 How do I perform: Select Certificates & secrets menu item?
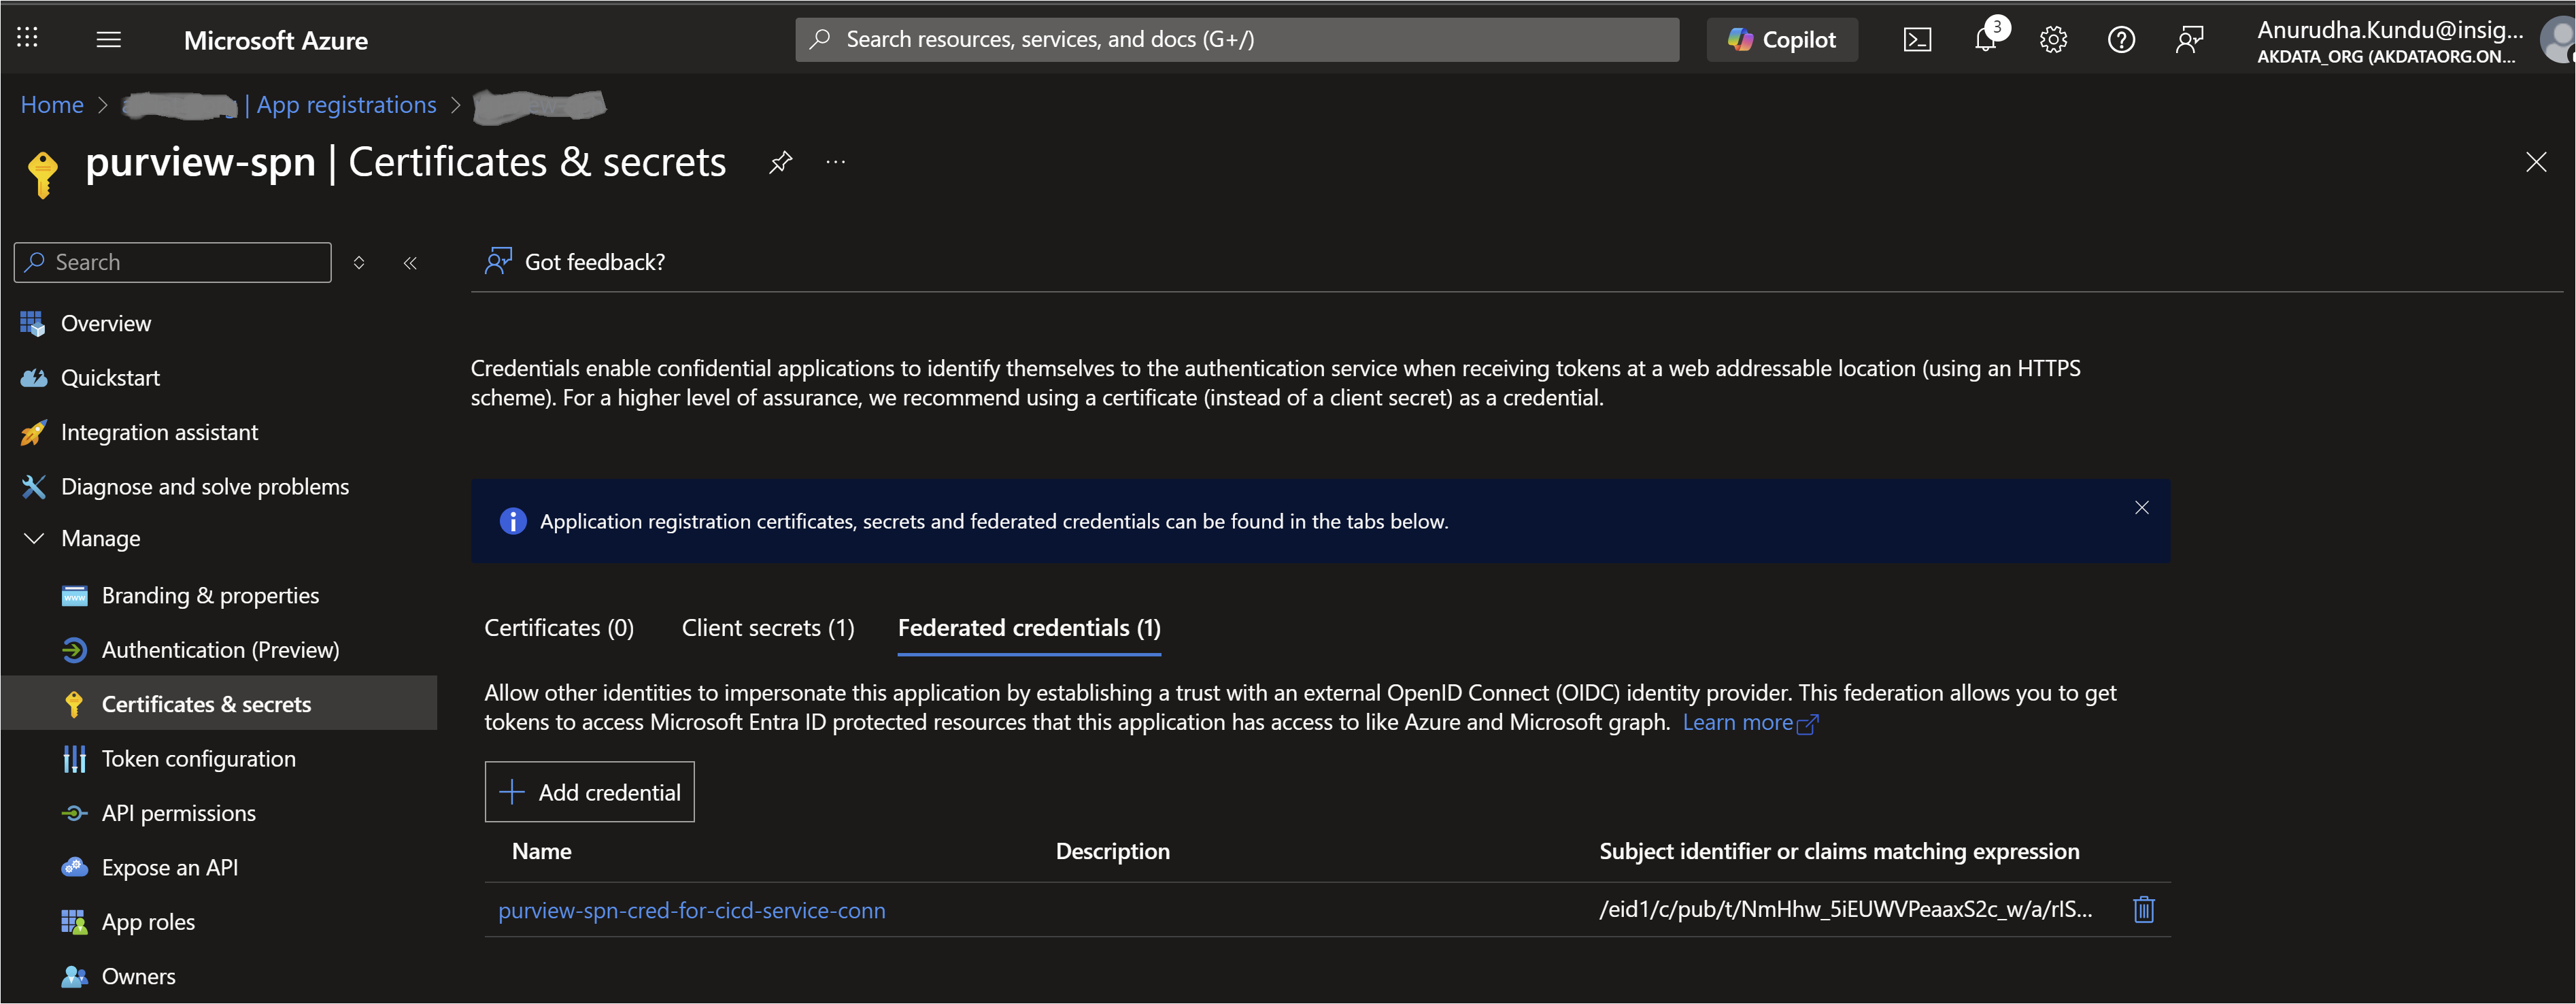click(219, 703)
